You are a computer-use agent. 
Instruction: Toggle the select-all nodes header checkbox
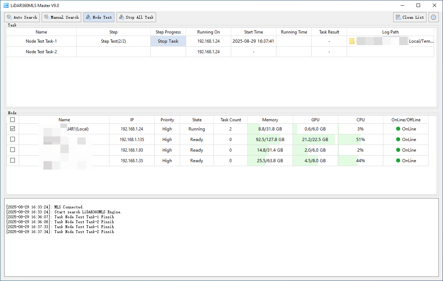coord(13,120)
